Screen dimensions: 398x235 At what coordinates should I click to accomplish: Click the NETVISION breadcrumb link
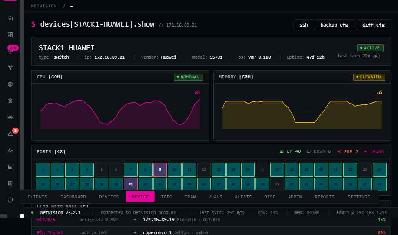(x=44, y=6)
